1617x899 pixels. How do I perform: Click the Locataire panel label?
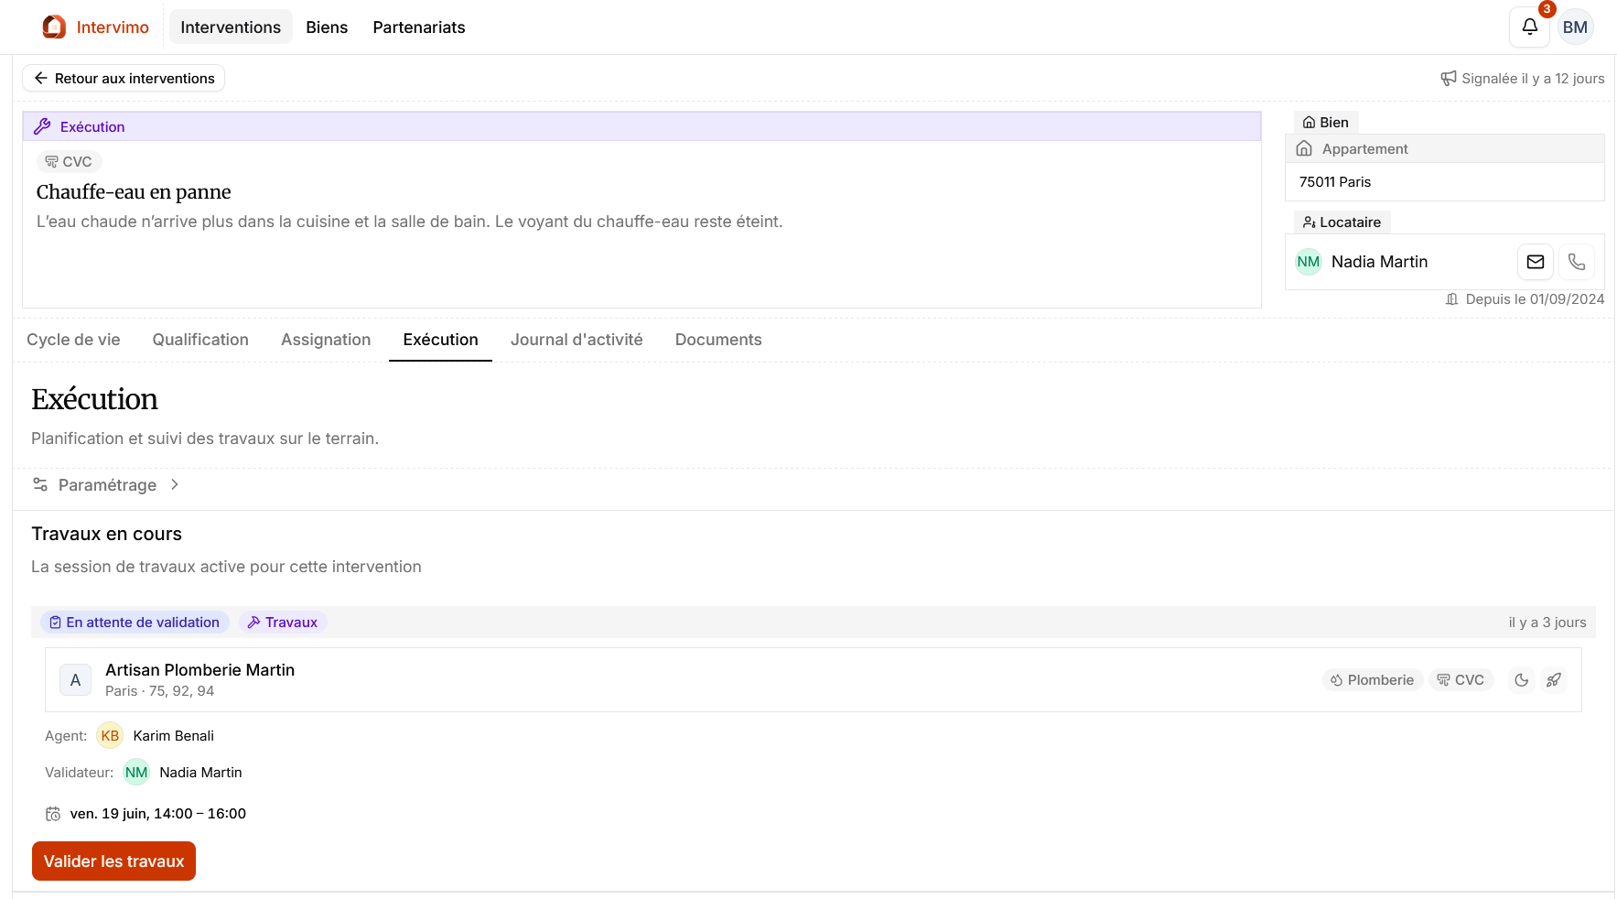point(1342,222)
